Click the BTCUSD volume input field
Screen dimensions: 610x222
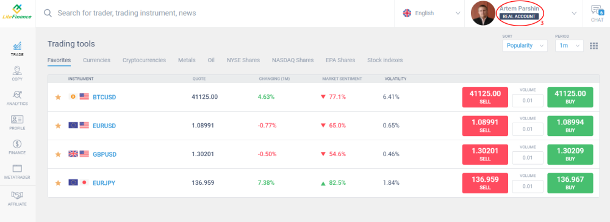pos(528,101)
